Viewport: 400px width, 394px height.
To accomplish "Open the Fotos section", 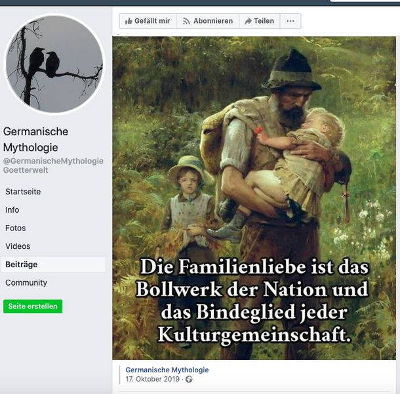I will pos(16,228).
